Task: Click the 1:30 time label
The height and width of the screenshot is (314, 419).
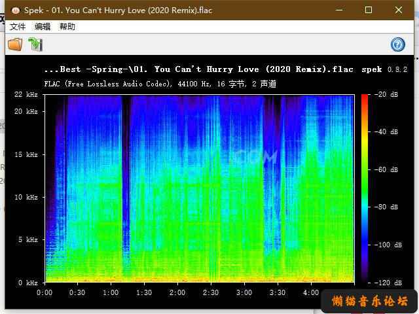Action: 144,292
